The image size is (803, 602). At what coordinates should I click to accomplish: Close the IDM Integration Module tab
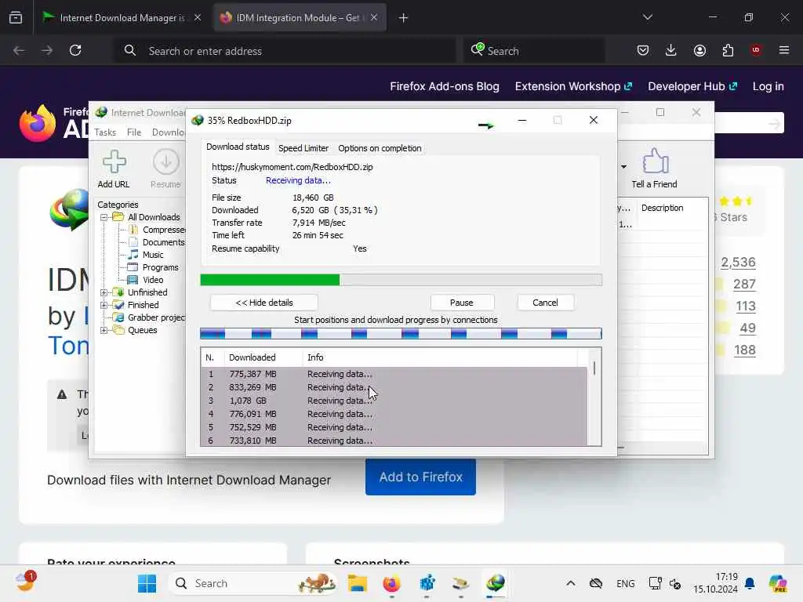tap(374, 17)
